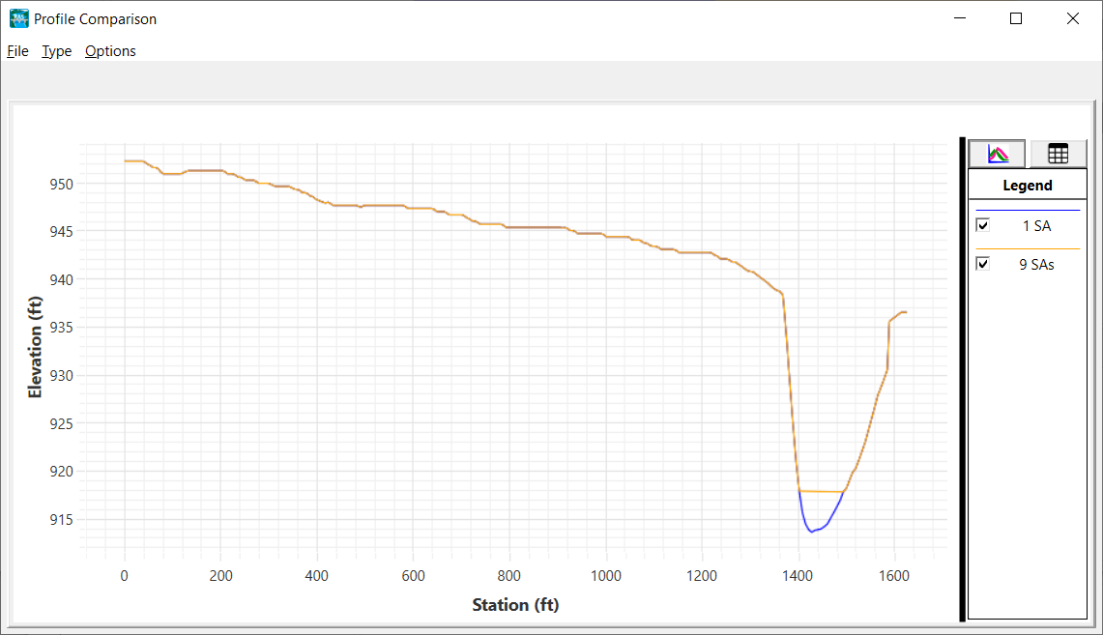The width and height of the screenshot is (1103, 635).
Task: Click the blue channel bottom curve
Action: [x=813, y=531]
